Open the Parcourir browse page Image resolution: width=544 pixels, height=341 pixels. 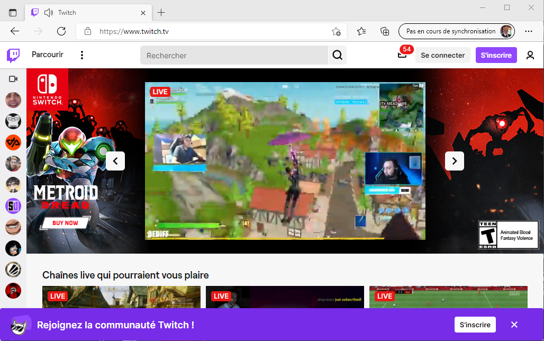coord(48,55)
